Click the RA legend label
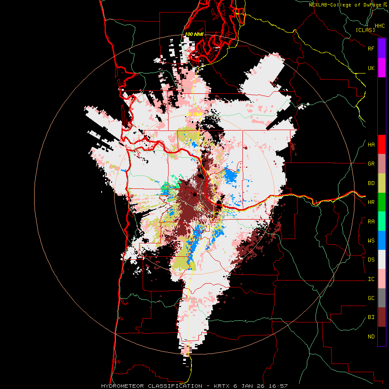 pos(371,222)
